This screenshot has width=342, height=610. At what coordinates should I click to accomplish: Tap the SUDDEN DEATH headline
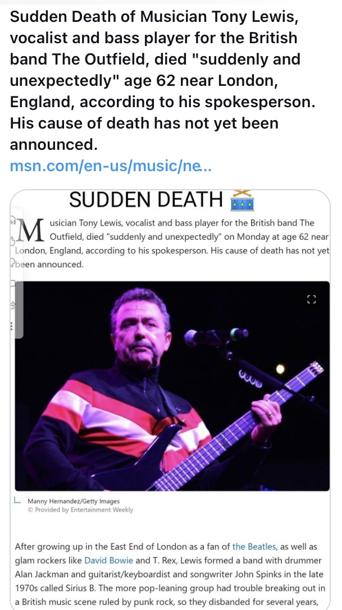[146, 199]
